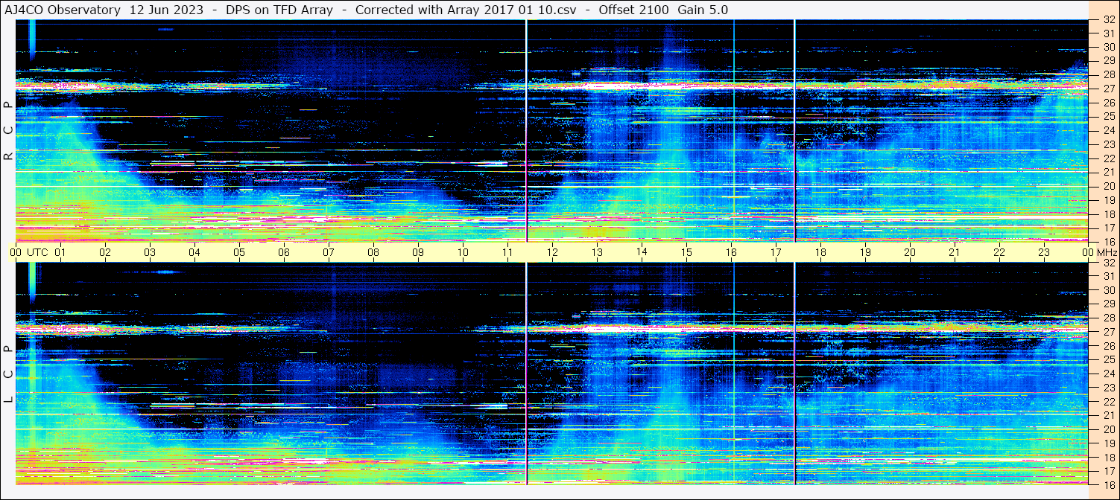
Task: Pick the 27 MHz scale label of LCP panel
Action: tap(1108, 332)
